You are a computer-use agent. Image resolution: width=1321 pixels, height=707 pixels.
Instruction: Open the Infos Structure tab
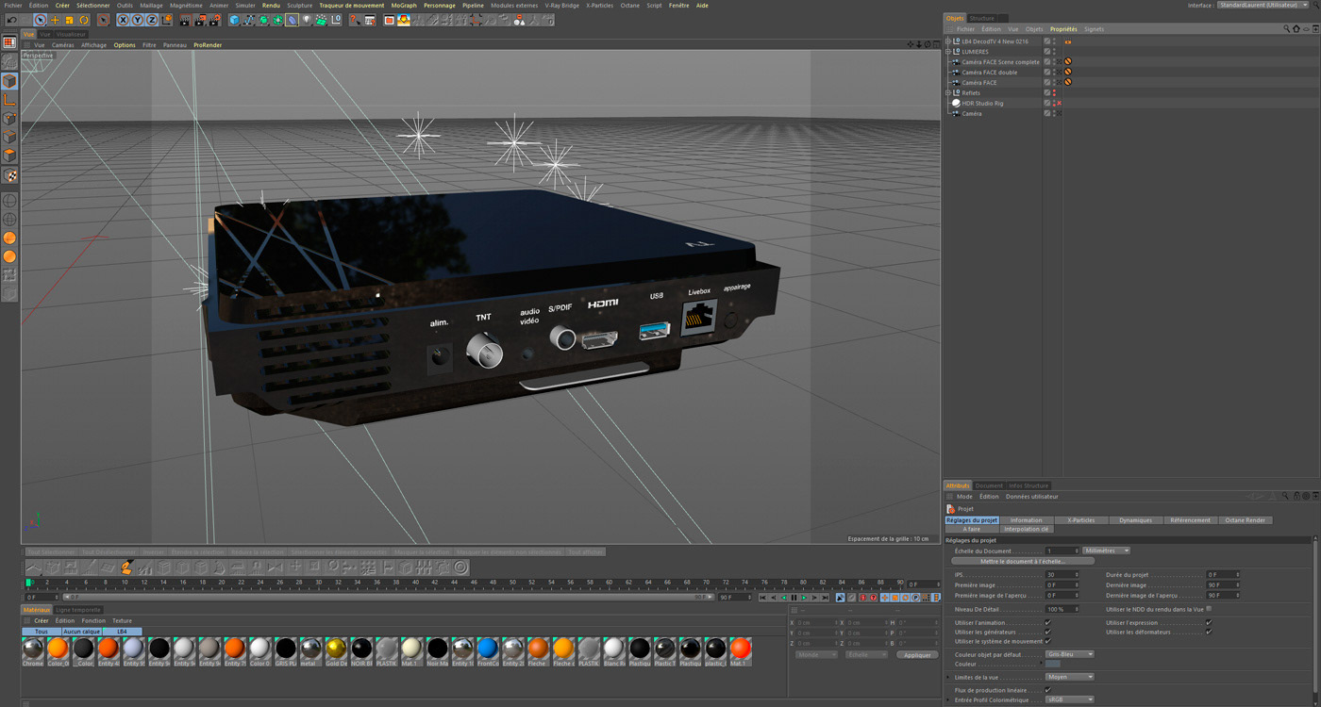(1028, 485)
